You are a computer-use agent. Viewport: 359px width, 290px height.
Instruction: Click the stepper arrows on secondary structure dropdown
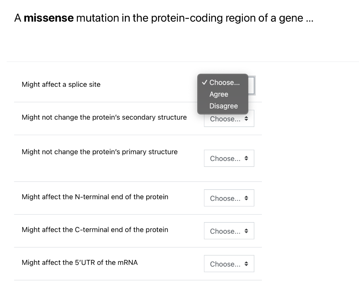(246, 118)
